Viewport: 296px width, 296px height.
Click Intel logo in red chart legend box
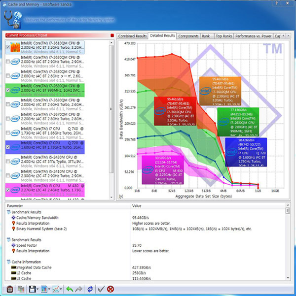coord(160,111)
